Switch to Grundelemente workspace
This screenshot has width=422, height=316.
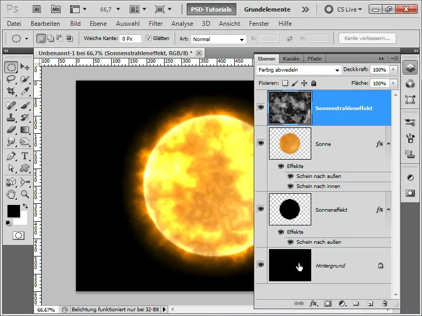[267, 9]
